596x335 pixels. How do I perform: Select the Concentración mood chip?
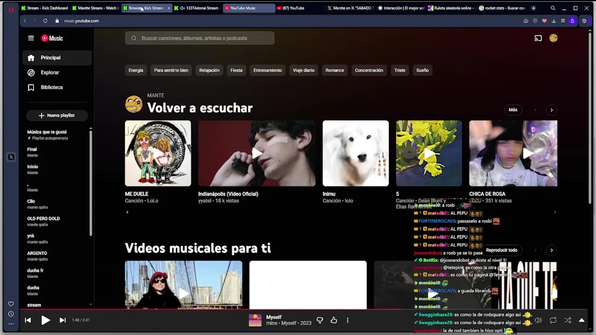[x=369, y=70]
